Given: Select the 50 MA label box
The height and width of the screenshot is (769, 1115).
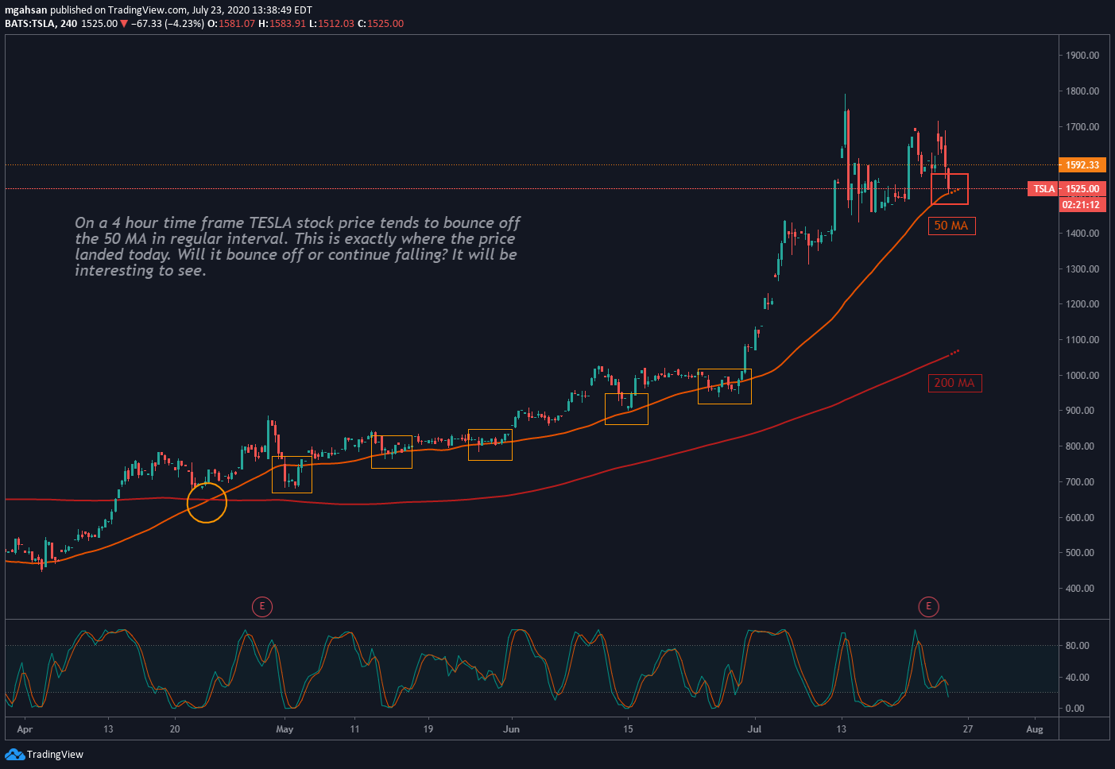Looking at the screenshot, I should 951,226.
